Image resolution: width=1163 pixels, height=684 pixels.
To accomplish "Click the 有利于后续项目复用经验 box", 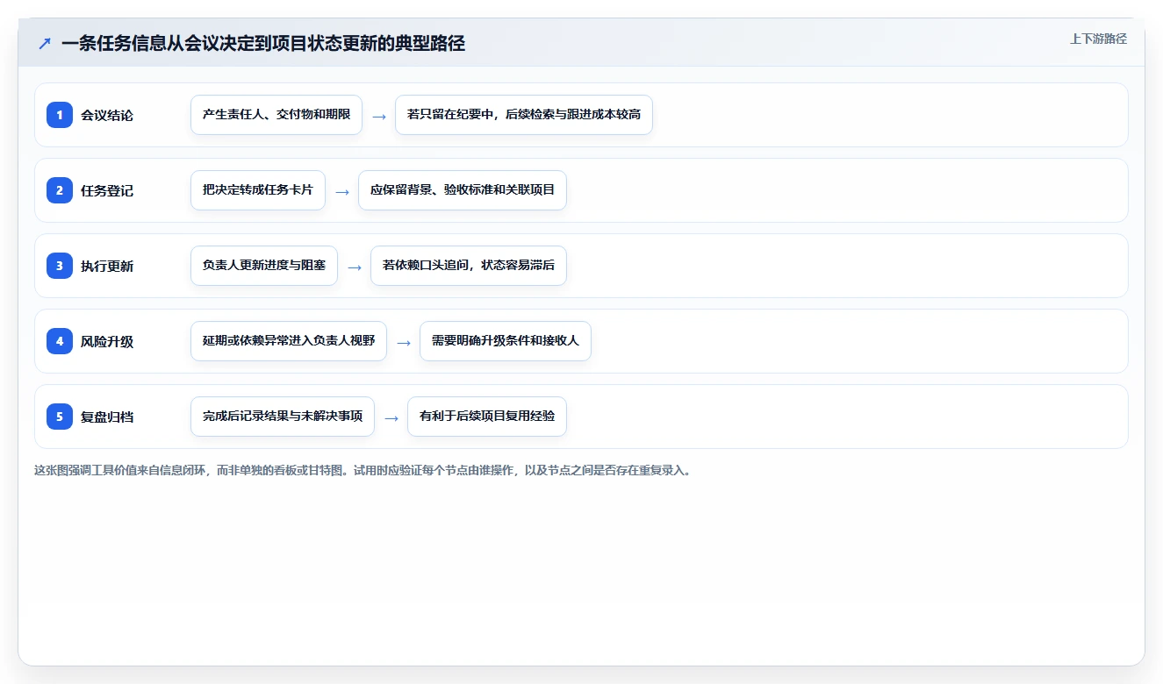I will pyautogui.click(x=487, y=417).
